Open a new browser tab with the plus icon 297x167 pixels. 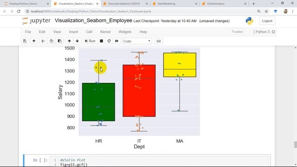[x=254, y=4]
